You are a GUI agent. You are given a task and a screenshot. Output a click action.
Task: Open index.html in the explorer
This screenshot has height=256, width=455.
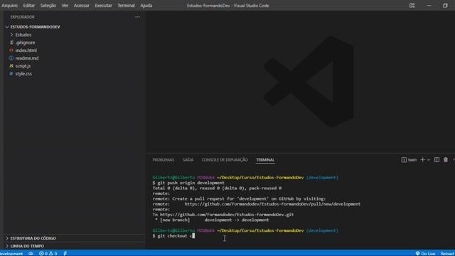click(26, 50)
